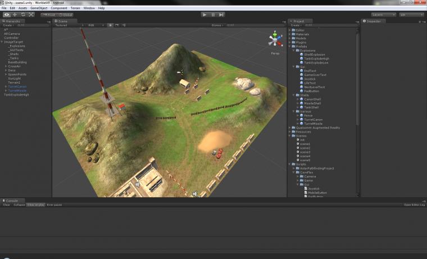This screenshot has width=427, height=259.
Task: Open the Textured draw mode dropdown
Action: point(70,25)
